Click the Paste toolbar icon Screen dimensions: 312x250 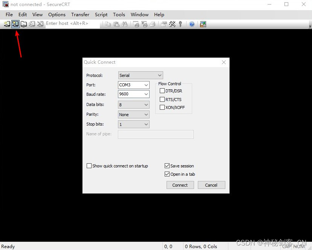[x=116, y=24]
